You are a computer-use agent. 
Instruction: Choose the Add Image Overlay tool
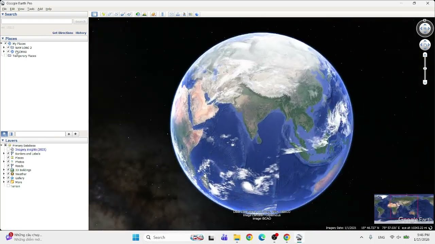point(123,14)
